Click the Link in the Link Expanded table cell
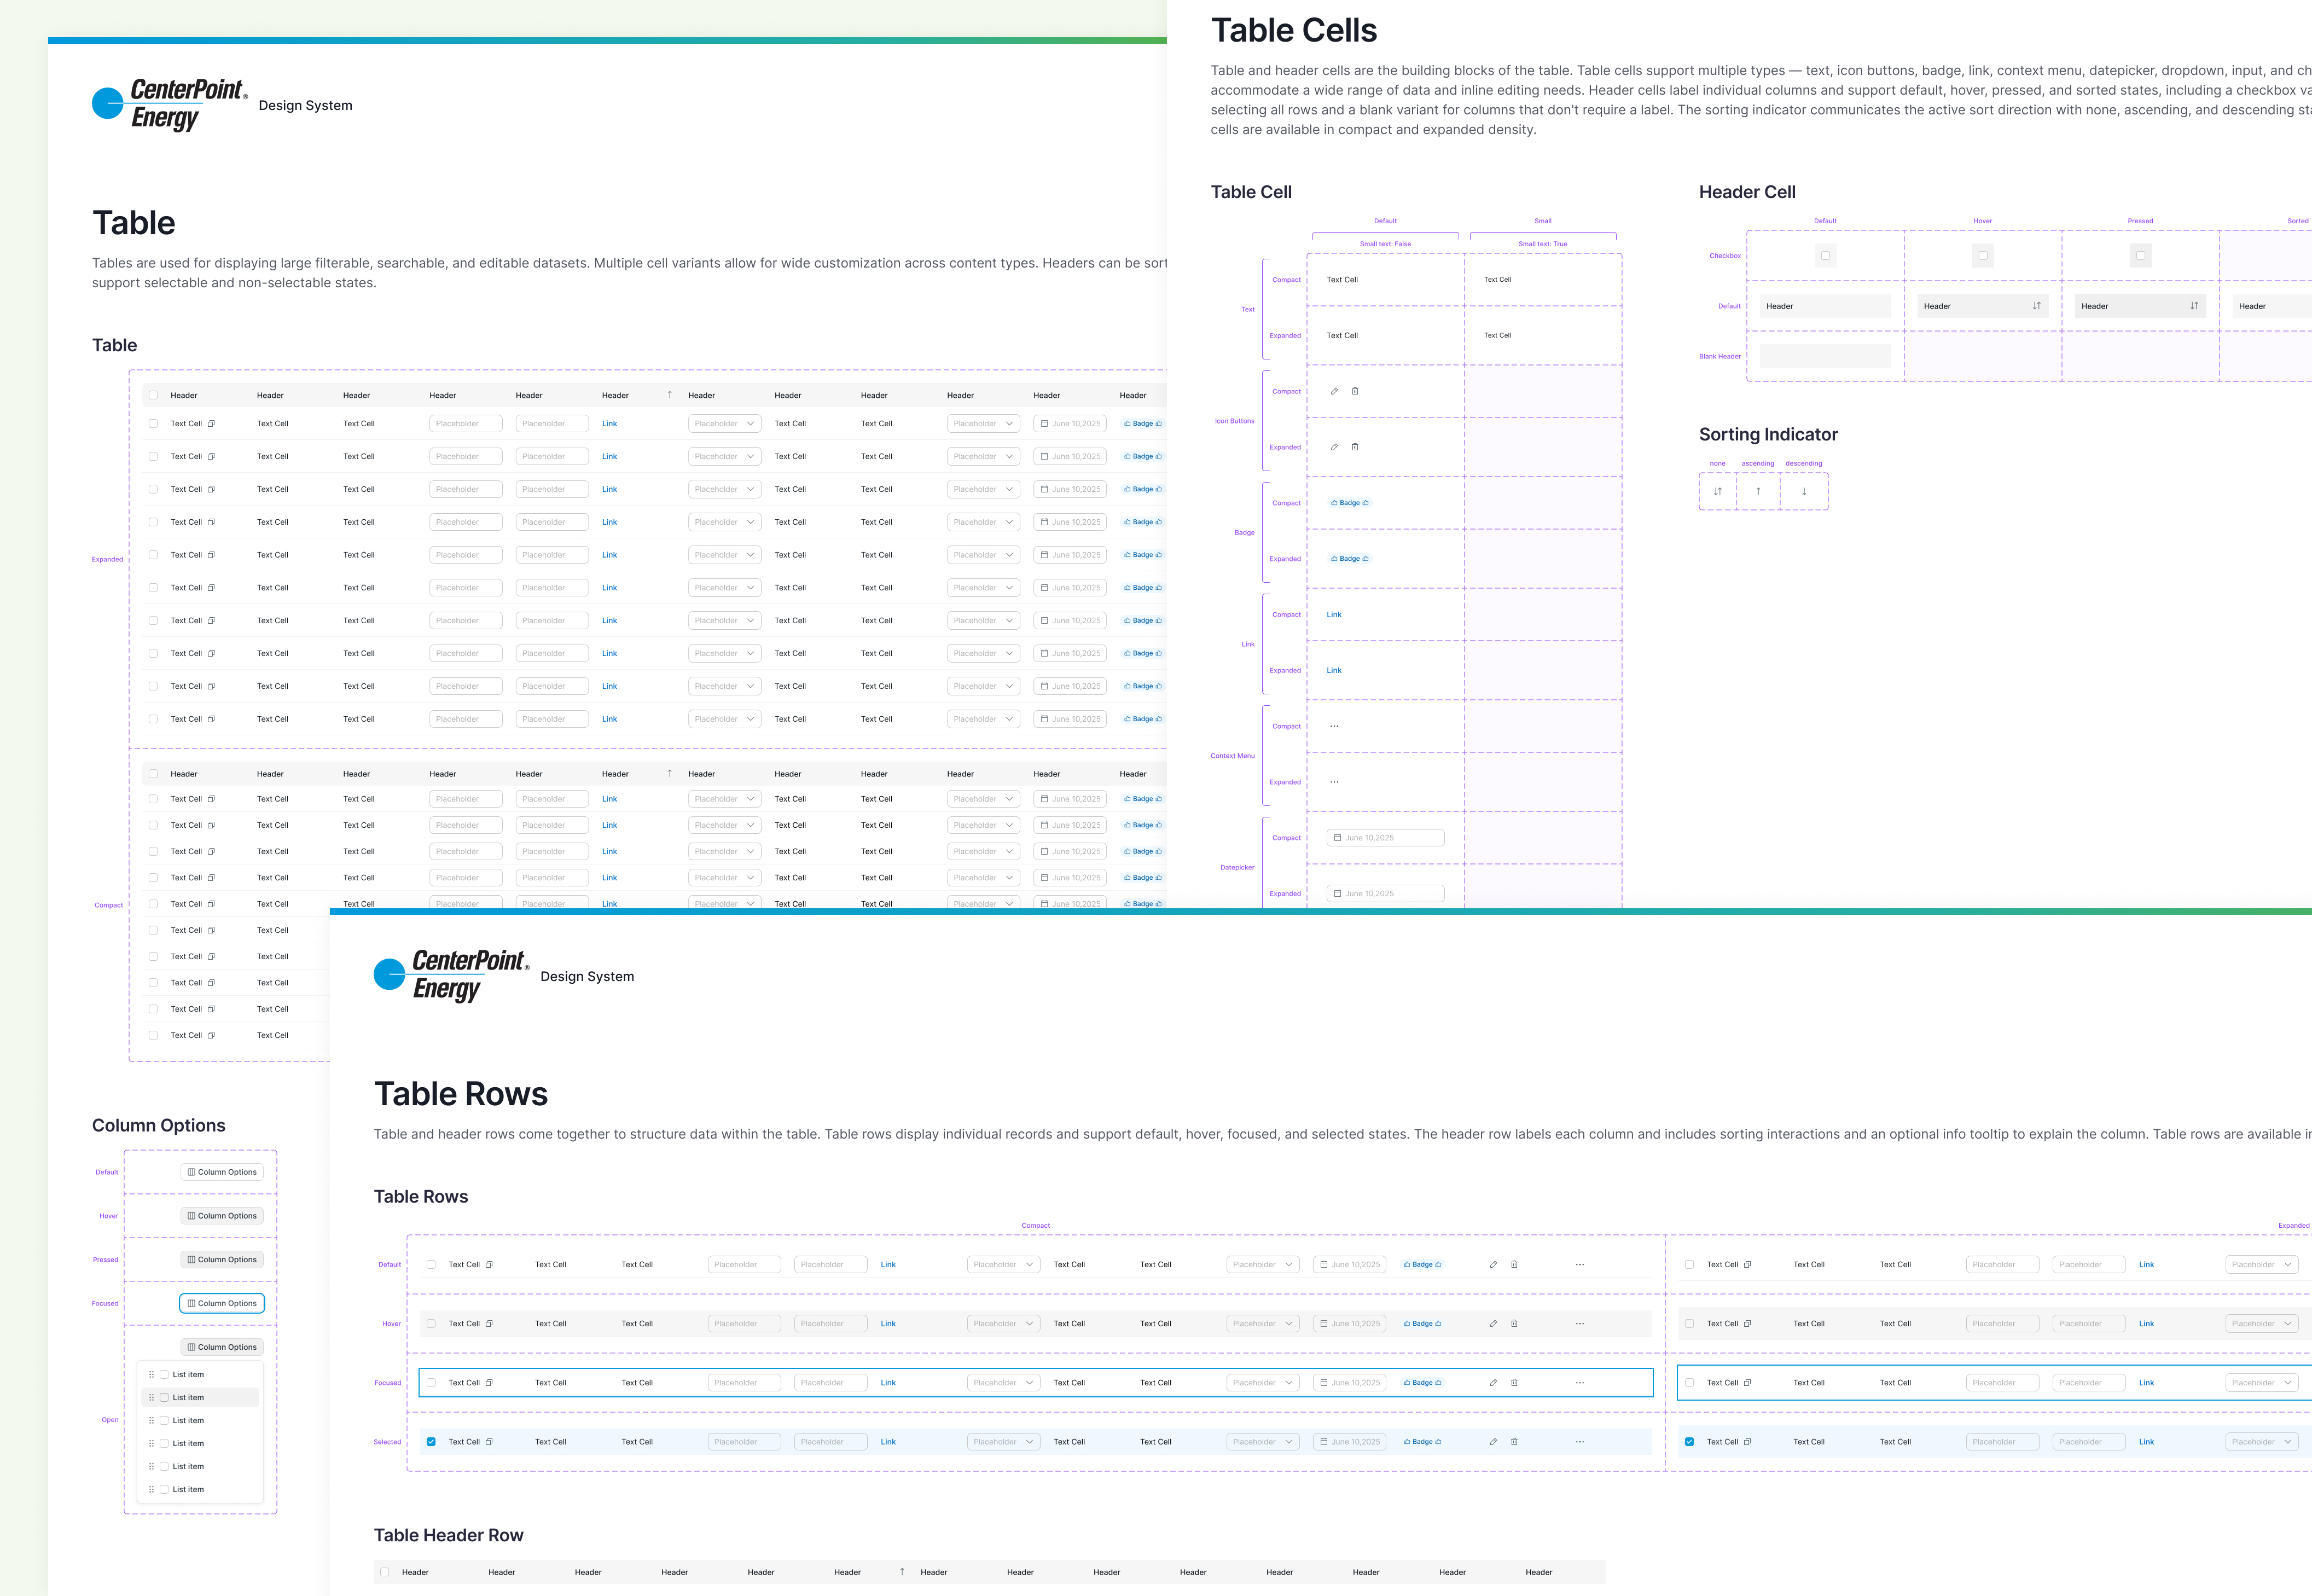The width and height of the screenshot is (2312, 1596). [x=1334, y=671]
